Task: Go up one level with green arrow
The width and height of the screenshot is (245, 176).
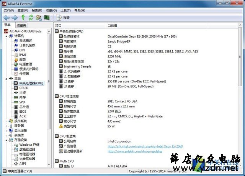Action: click(x=23, y=18)
